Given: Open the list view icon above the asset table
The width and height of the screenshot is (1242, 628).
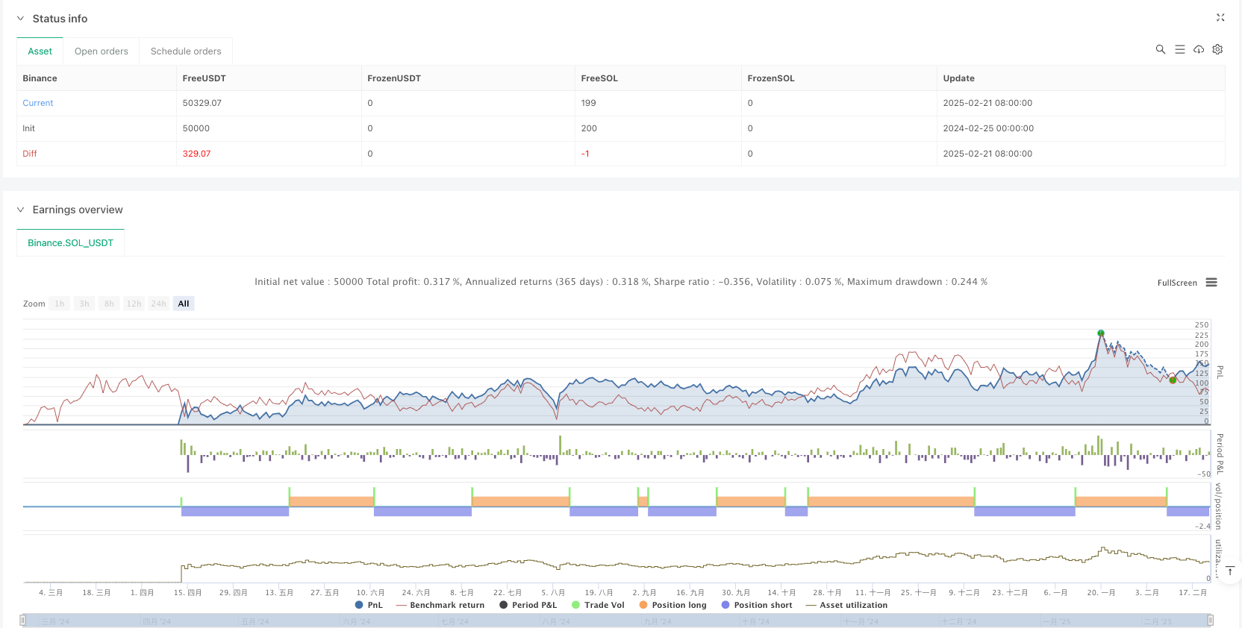Looking at the screenshot, I should click(x=1179, y=49).
